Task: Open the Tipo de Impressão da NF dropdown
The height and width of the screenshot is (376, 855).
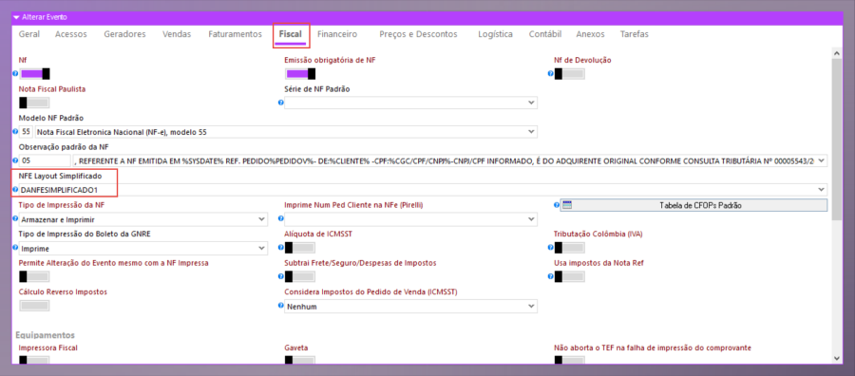Action: [142, 219]
